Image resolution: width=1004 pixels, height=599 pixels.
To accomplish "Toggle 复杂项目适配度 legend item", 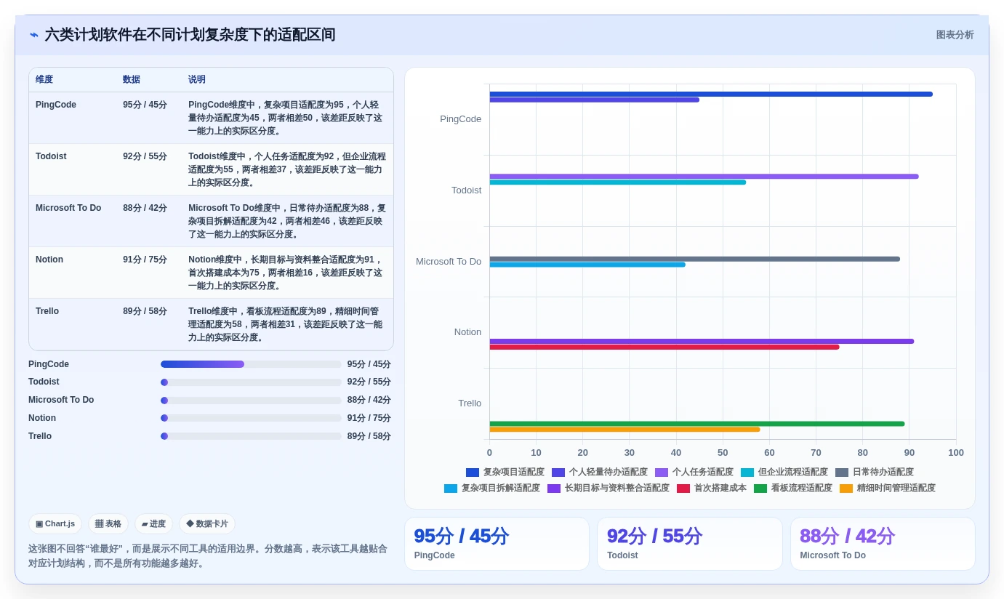I will (505, 473).
